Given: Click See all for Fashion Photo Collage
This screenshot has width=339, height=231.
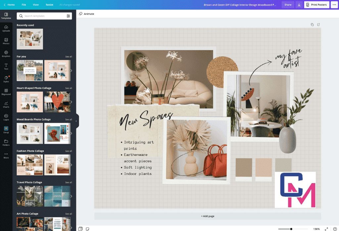Looking at the screenshot, I should [x=69, y=151].
